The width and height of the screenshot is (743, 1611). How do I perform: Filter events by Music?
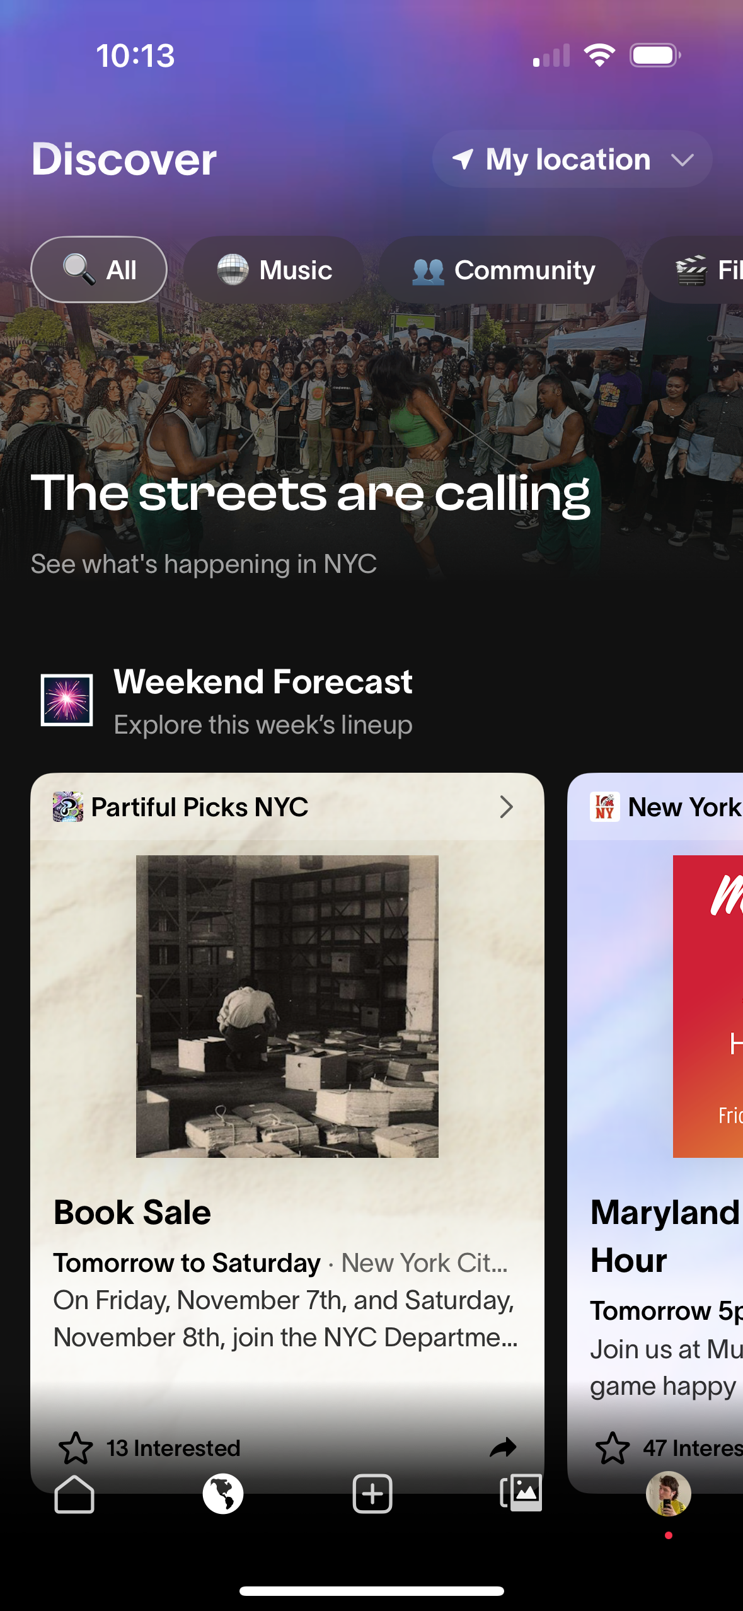click(274, 270)
